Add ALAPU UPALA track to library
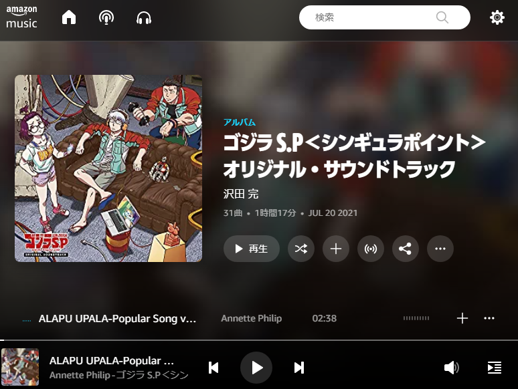This screenshot has height=389, width=518. point(462,318)
